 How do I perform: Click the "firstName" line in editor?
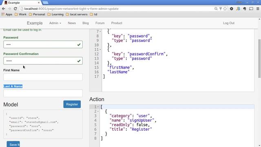pyautogui.click(x=121, y=67)
